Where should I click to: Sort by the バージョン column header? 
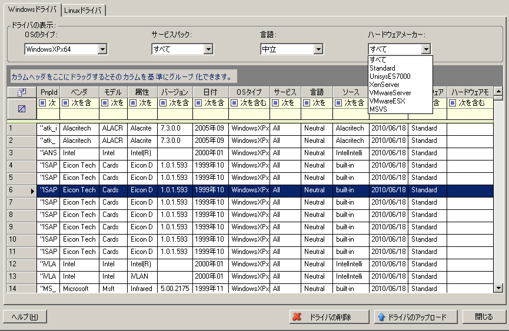point(175,92)
